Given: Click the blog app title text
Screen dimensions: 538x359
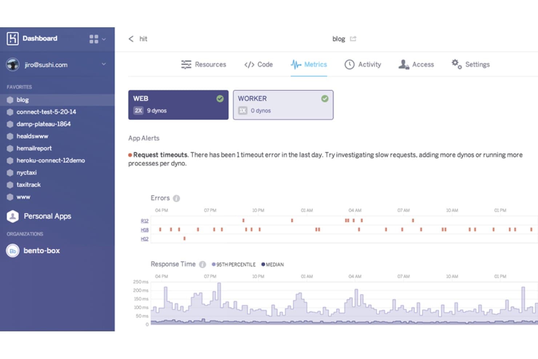Looking at the screenshot, I should click(x=339, y=39).
